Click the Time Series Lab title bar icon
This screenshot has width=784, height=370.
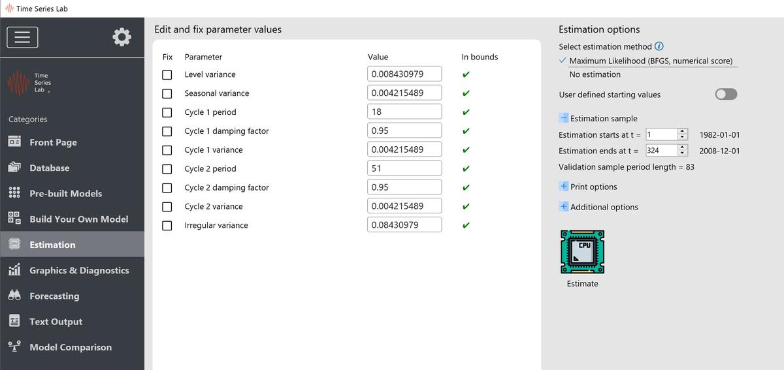click(x=8, y=8)
